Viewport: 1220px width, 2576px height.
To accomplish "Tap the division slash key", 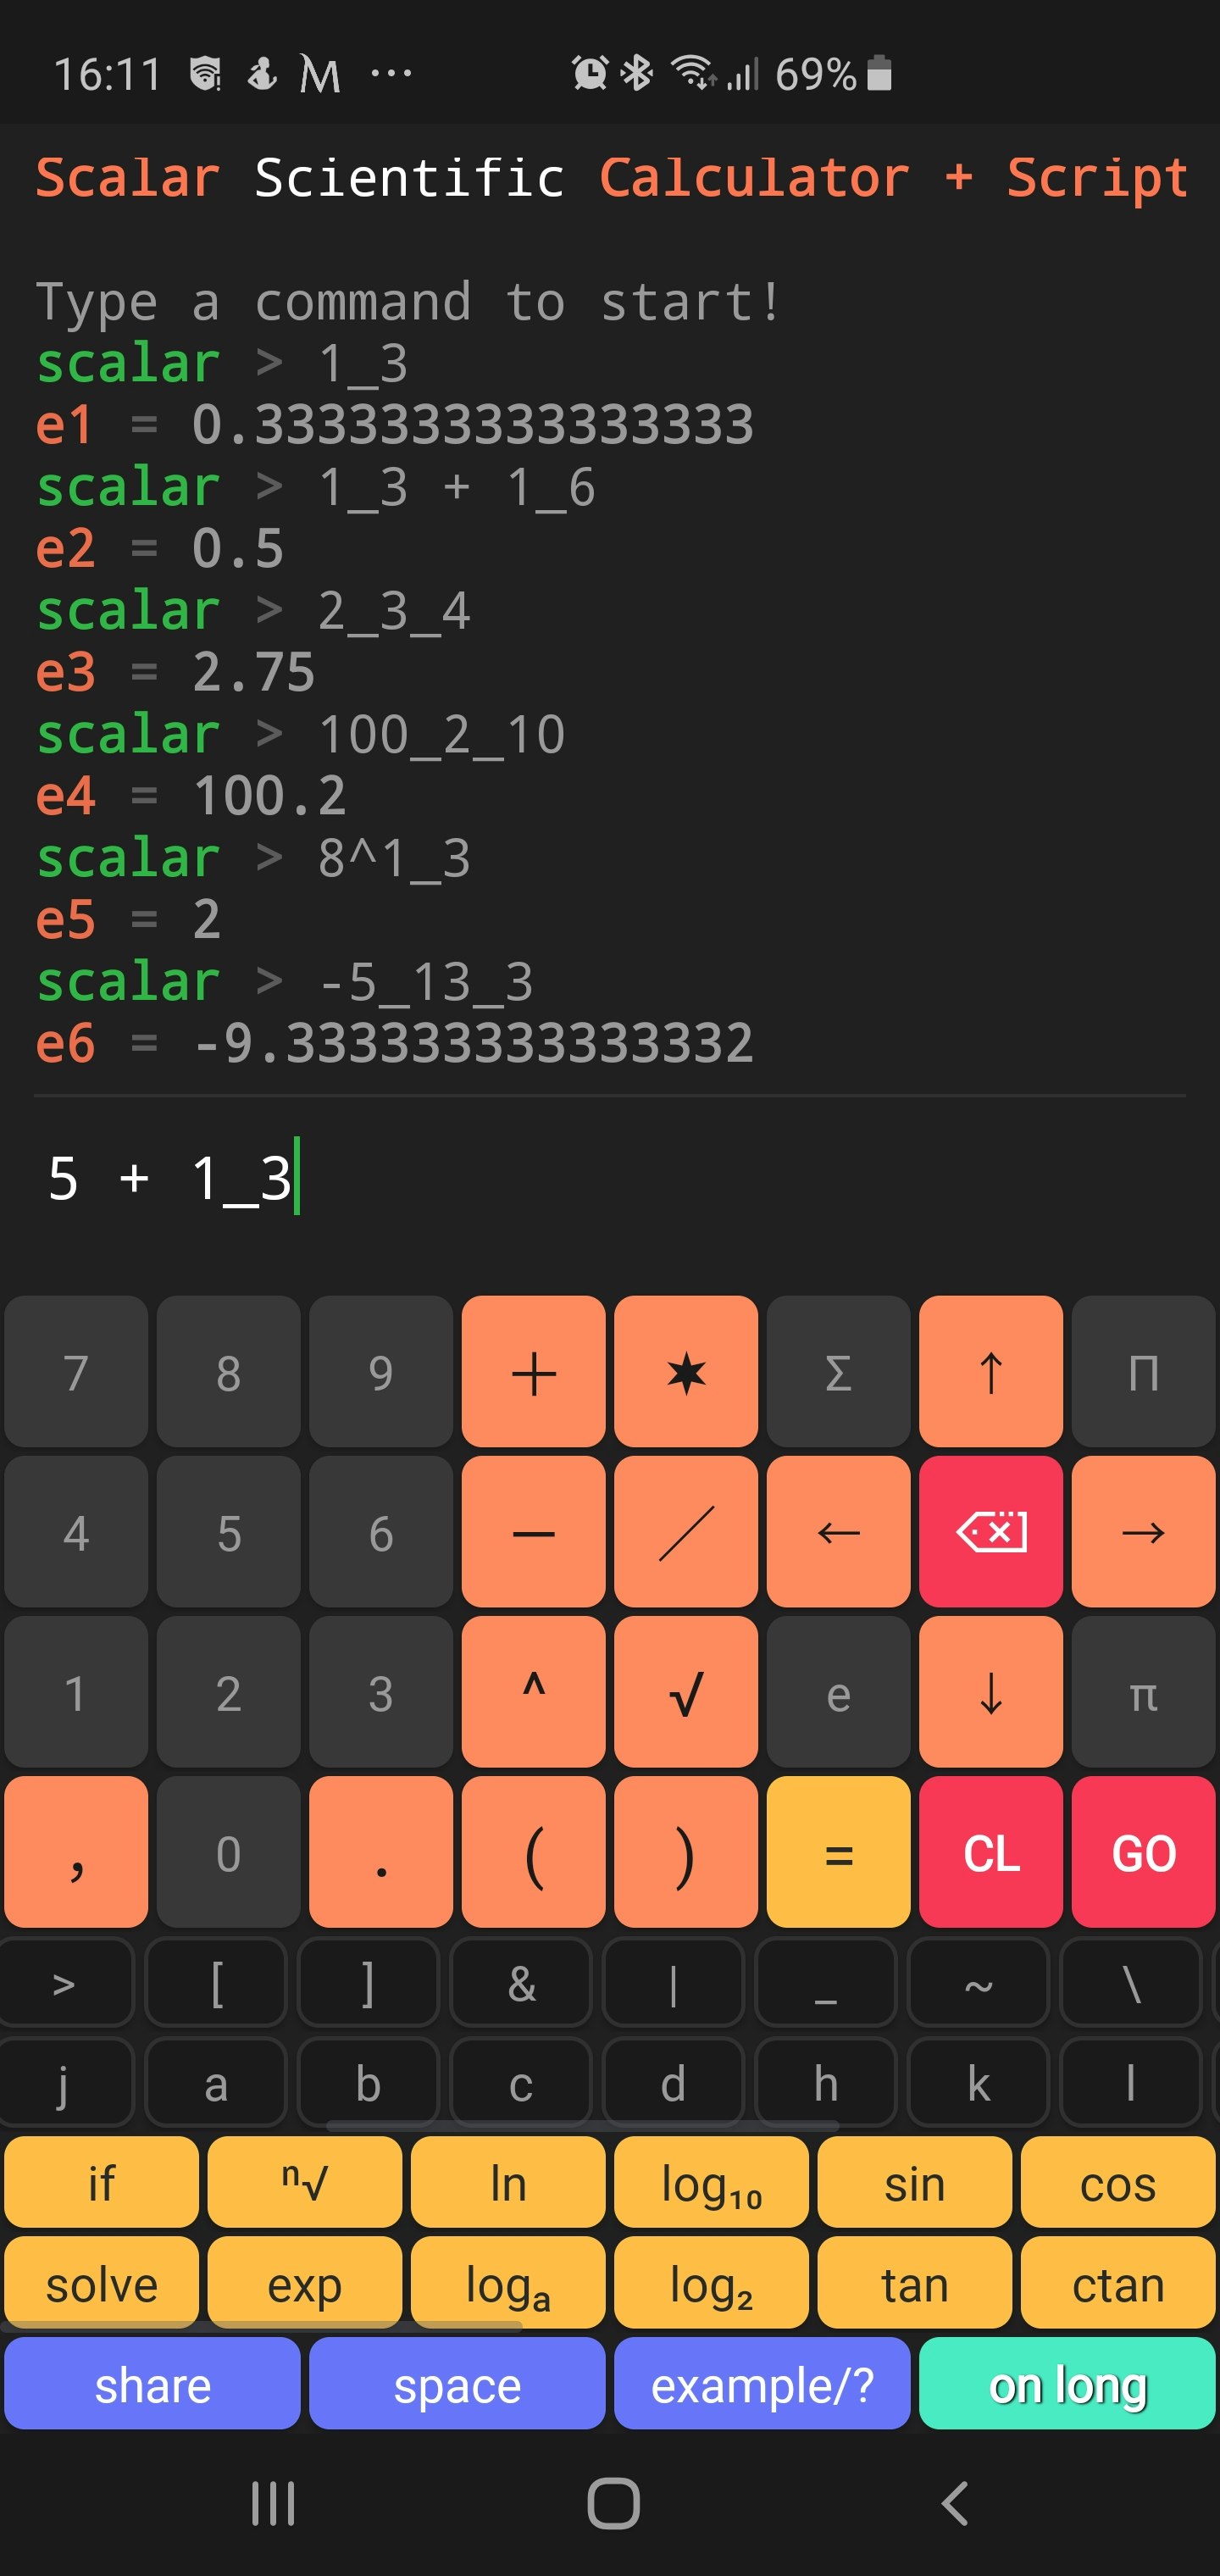I will tap(686, 1531).
